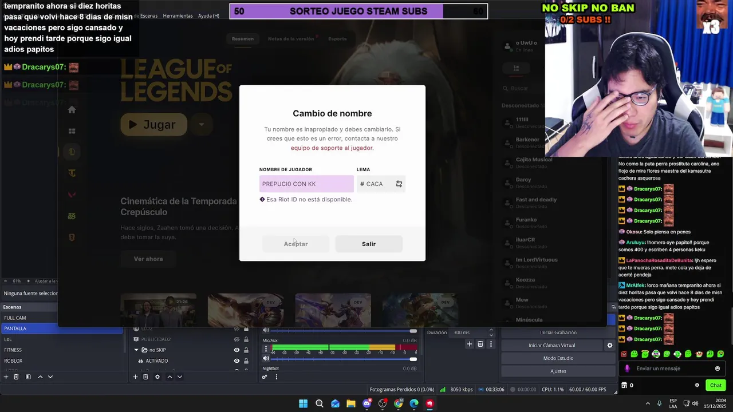Mute the Mic/Aux audio channel
The image size is (733, 412).
[266, 359]
